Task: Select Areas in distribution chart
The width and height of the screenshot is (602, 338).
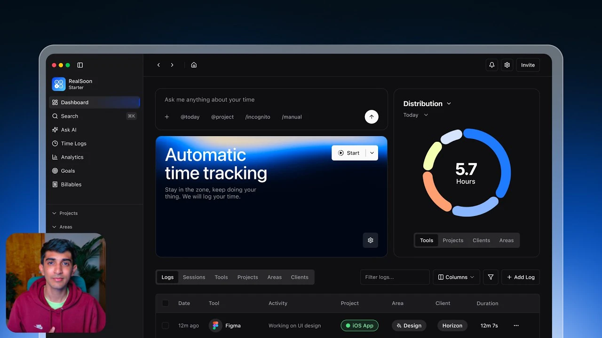Action: (x=507, y=240)
